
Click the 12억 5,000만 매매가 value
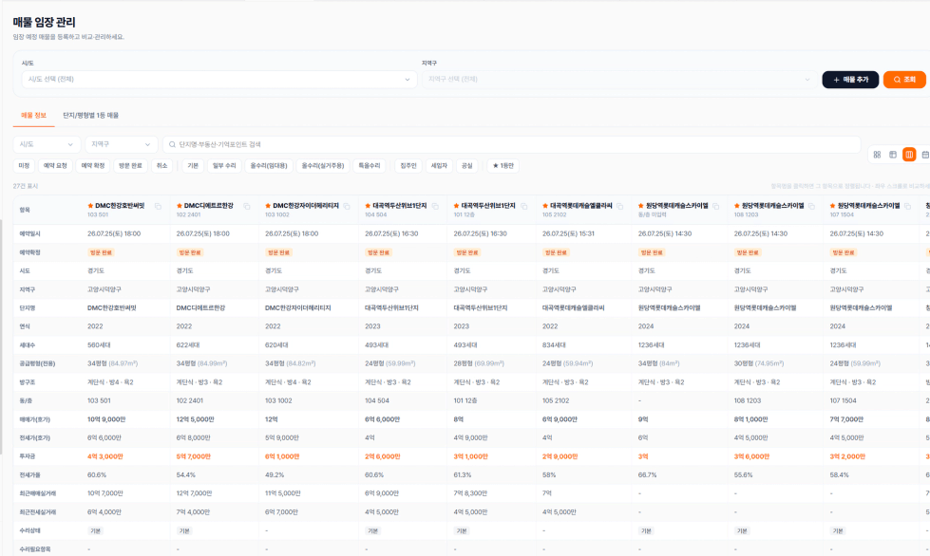[x=195, y=419]
